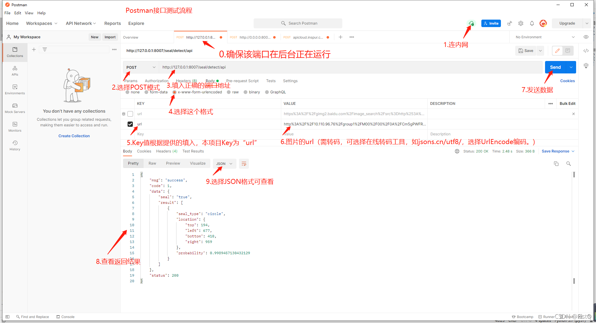
Task: Open History in sidebar
Action: coord(15,146)
